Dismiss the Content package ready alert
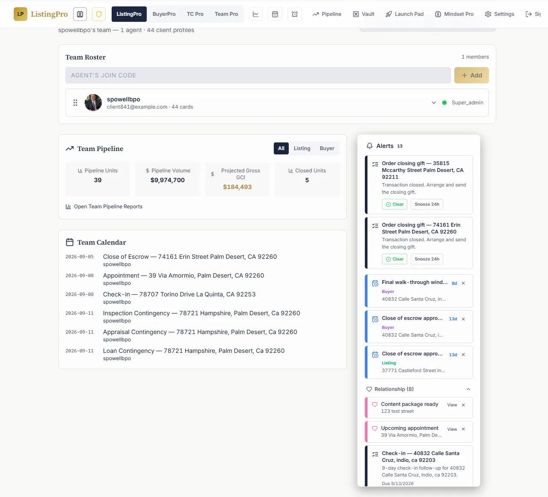The image size is (548, 497). (x=463, y=405)
